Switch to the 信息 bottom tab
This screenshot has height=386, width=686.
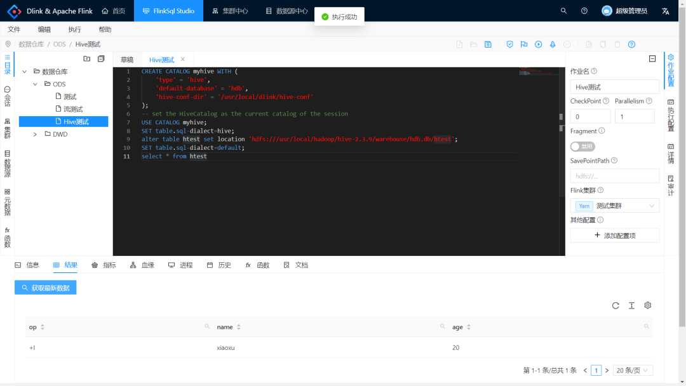[x=27, y=265]
